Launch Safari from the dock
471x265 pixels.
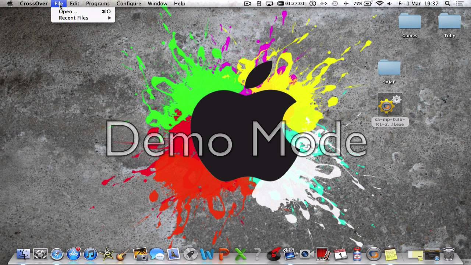point(57,254)
